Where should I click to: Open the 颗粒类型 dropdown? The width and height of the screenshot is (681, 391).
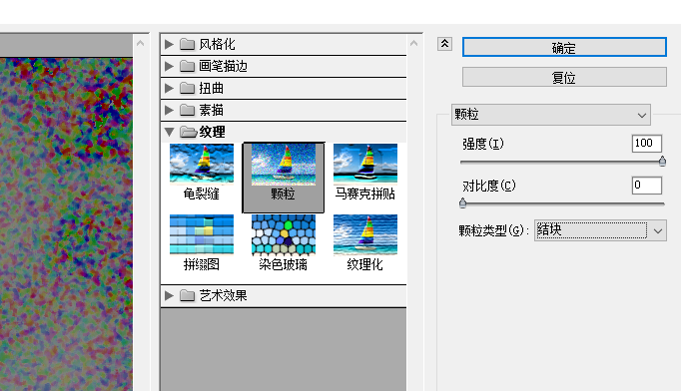click(600, 230)
